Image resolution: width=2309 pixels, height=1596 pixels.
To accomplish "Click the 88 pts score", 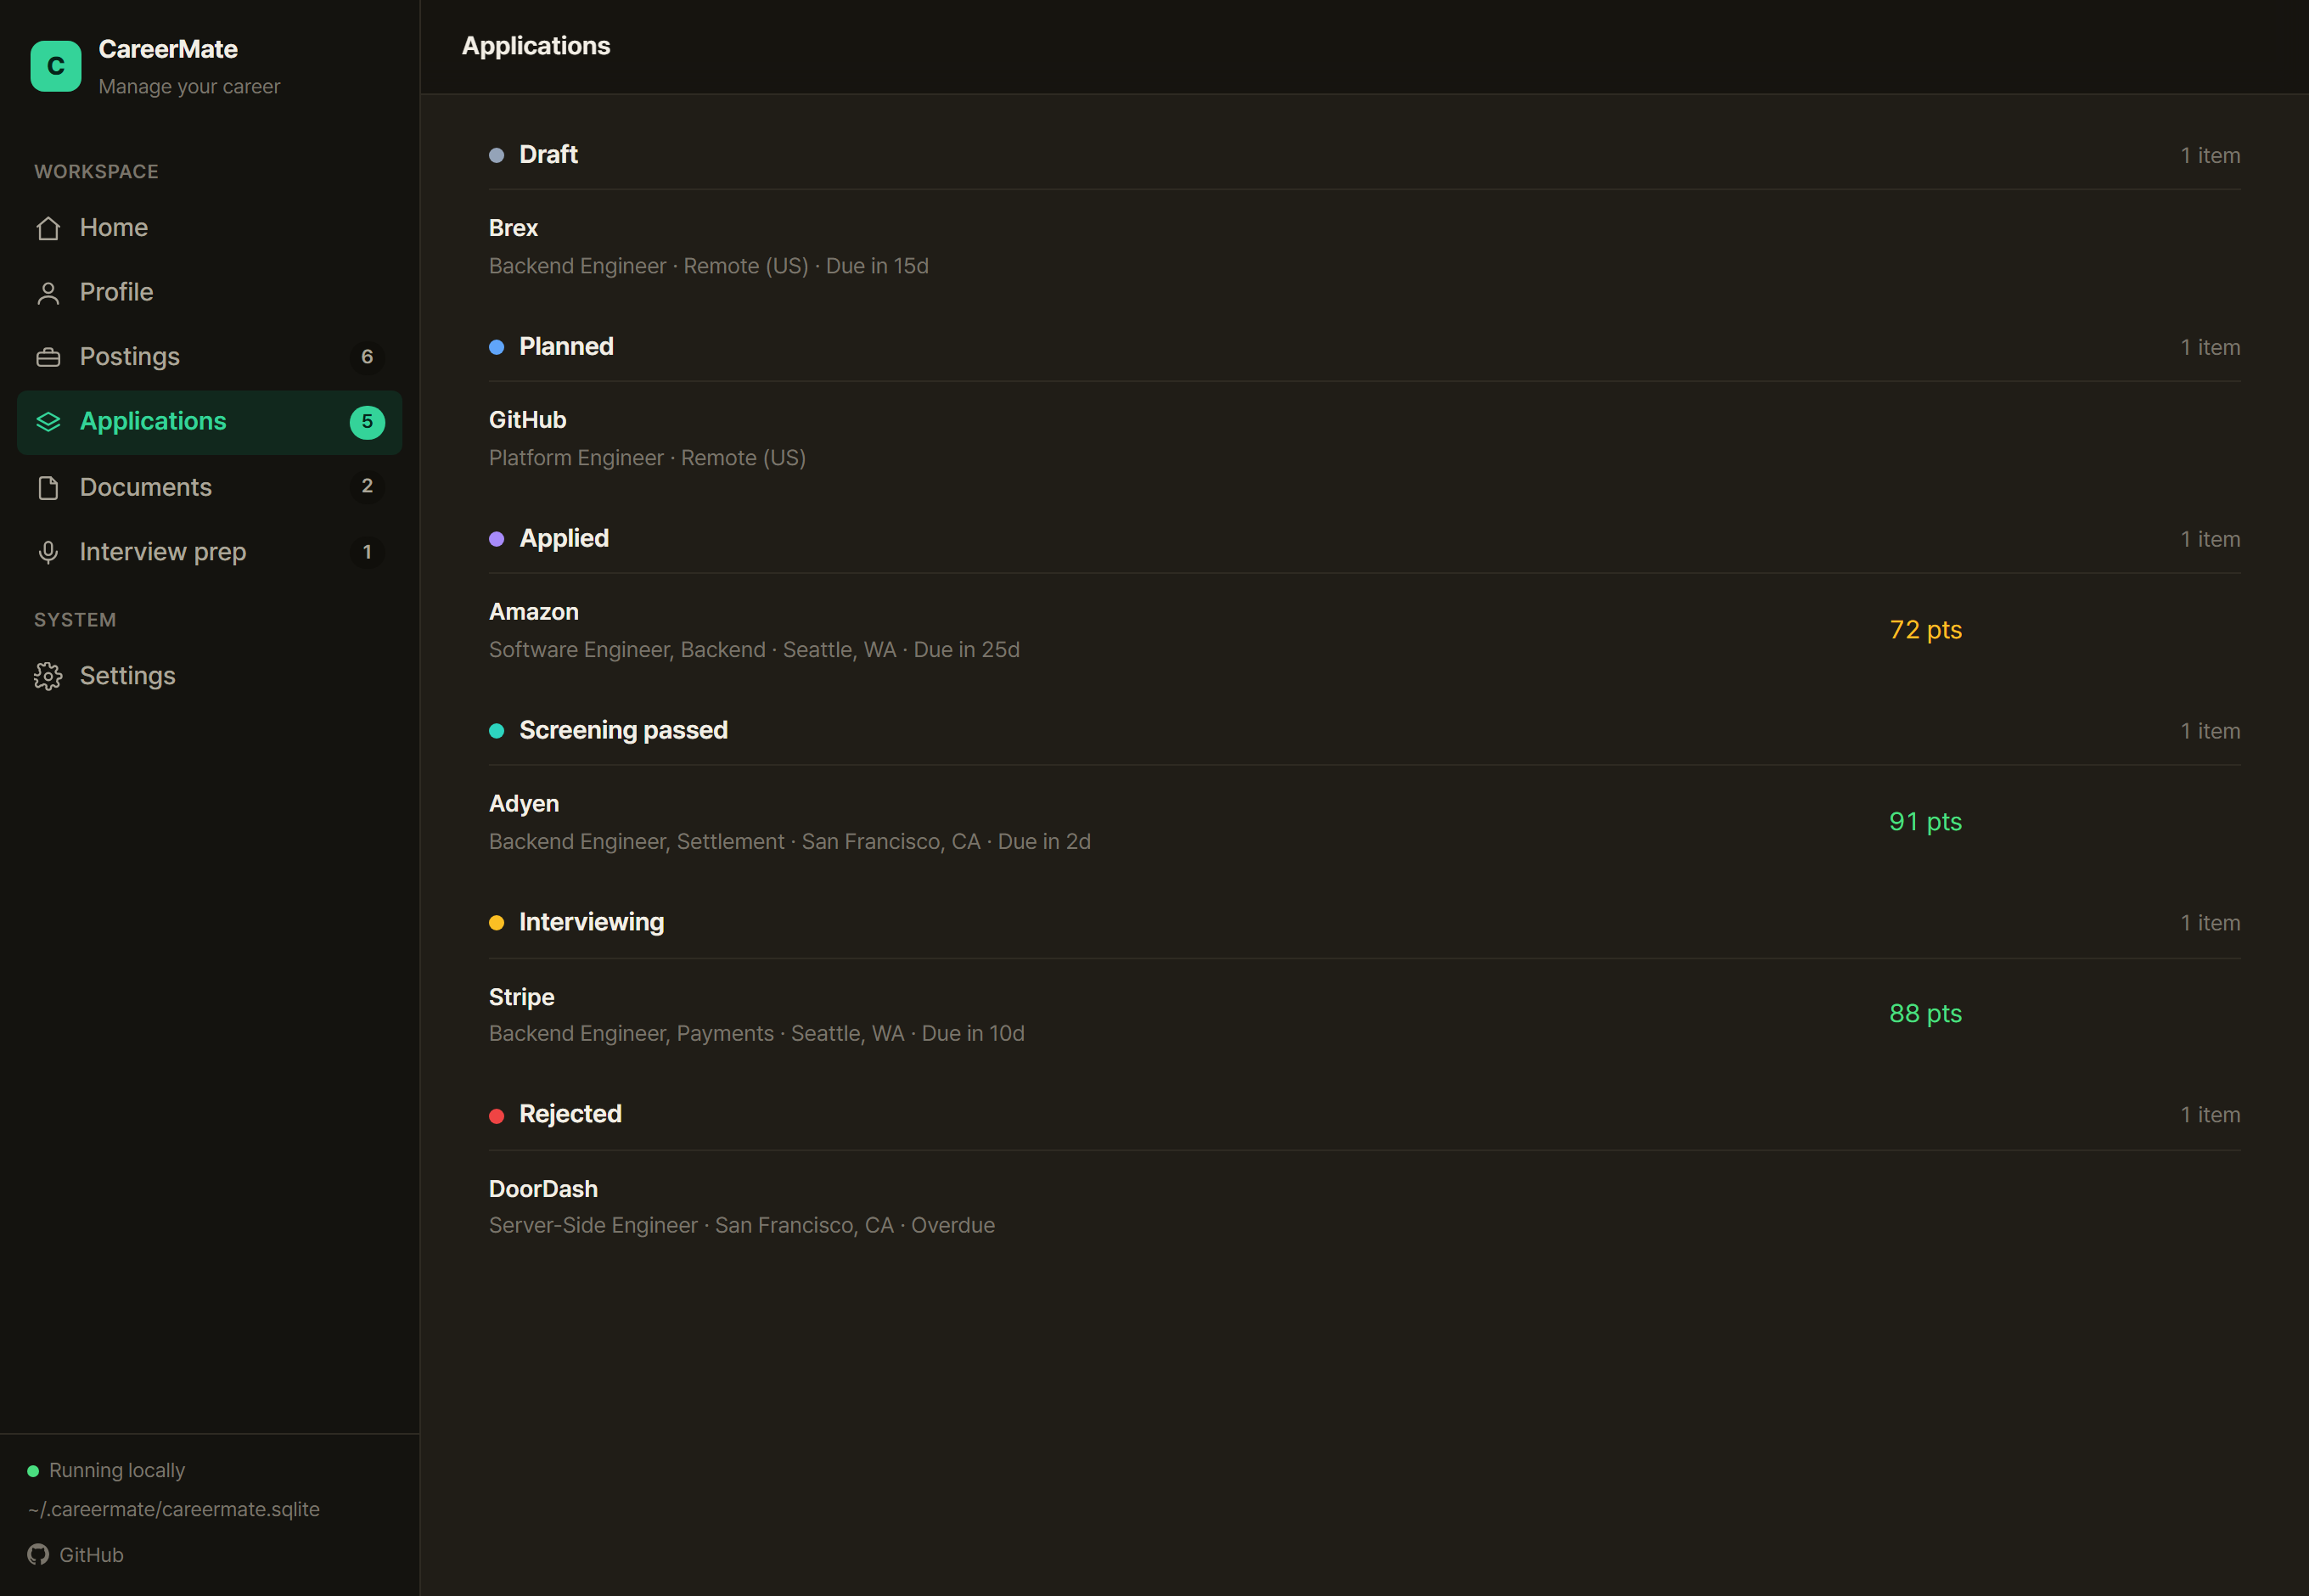I will click(1925, 1014).
